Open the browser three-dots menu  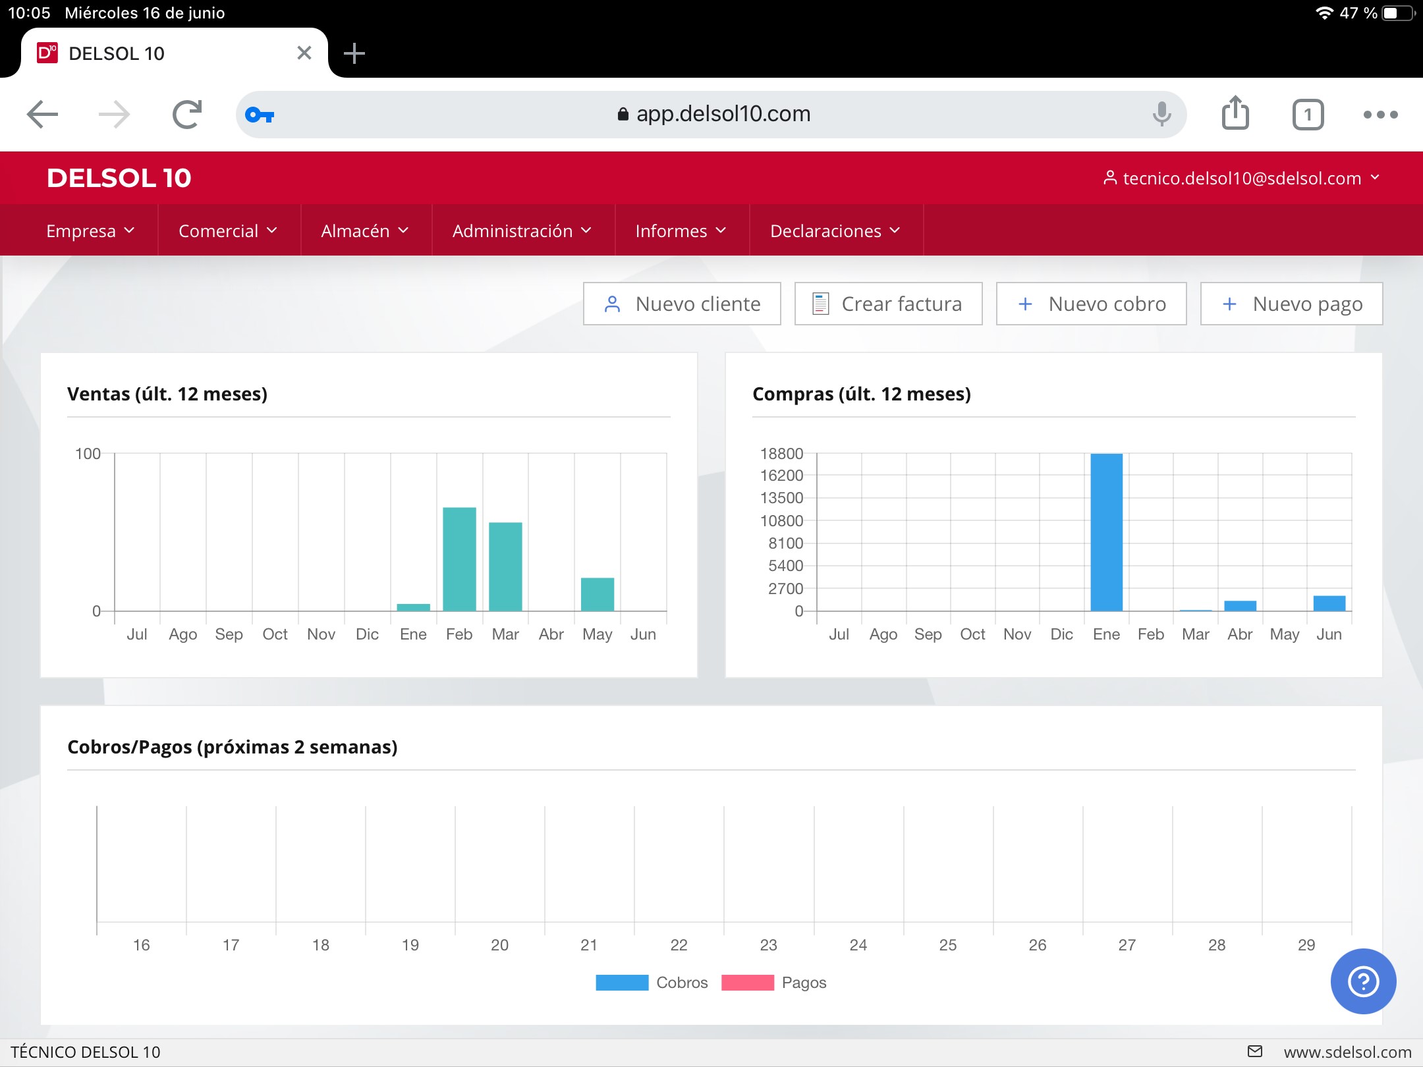(1380, 115)
